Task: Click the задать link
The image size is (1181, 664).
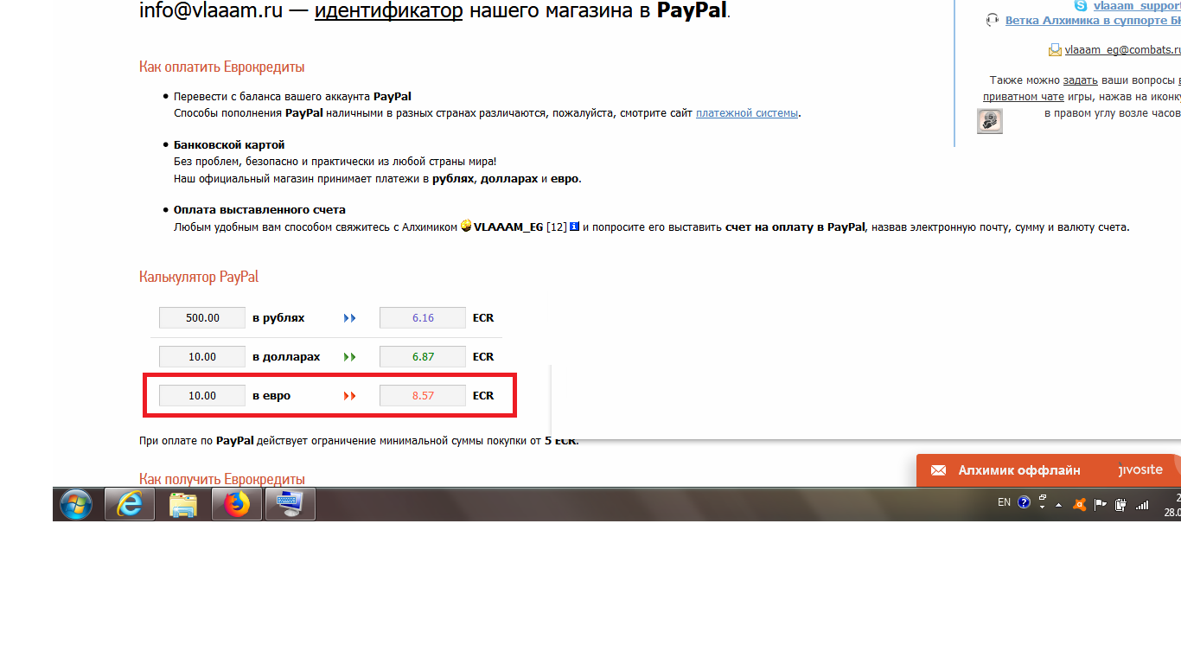Action: coord(1081,80)
